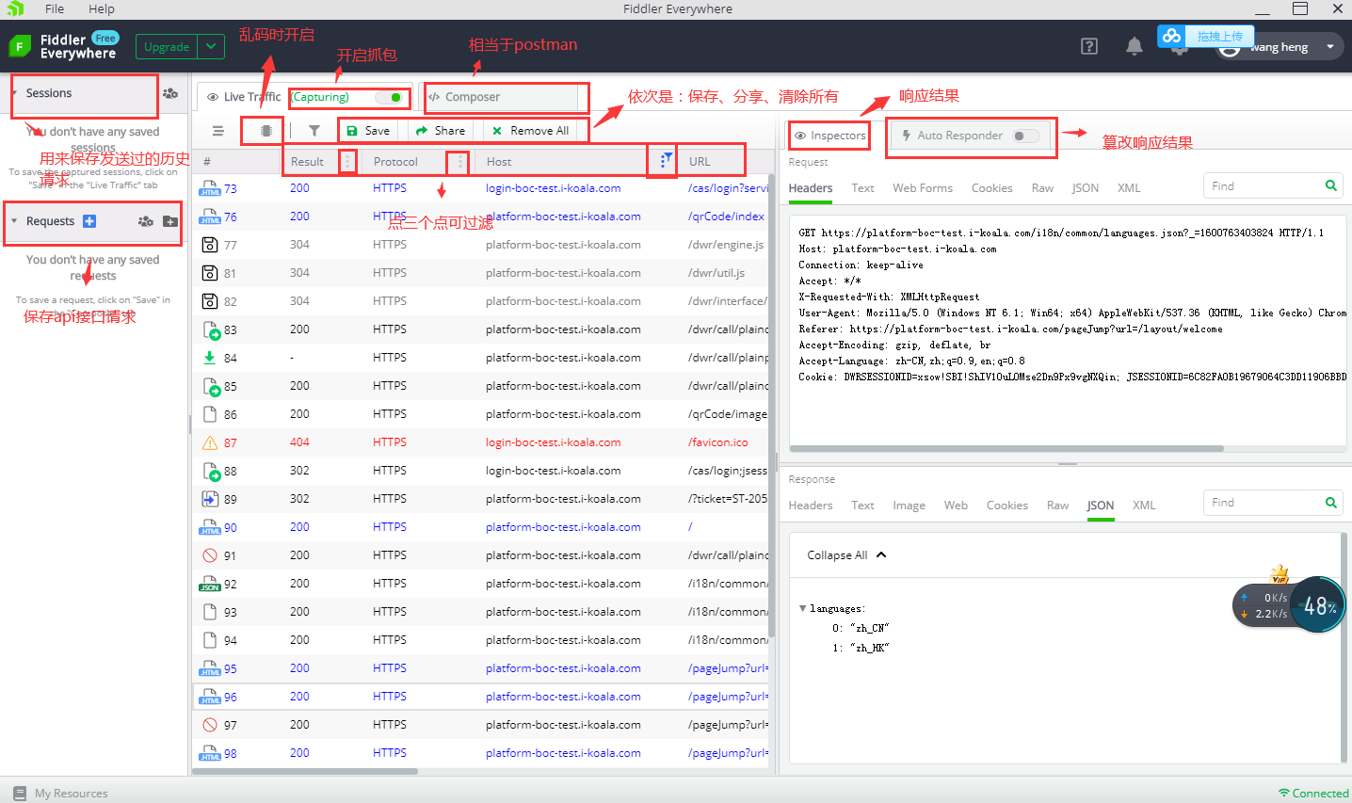Viewport: 1352px width, 803px height.
Task: Click the Remove All button
Action: pyautogui.click(x=530, y=131)
